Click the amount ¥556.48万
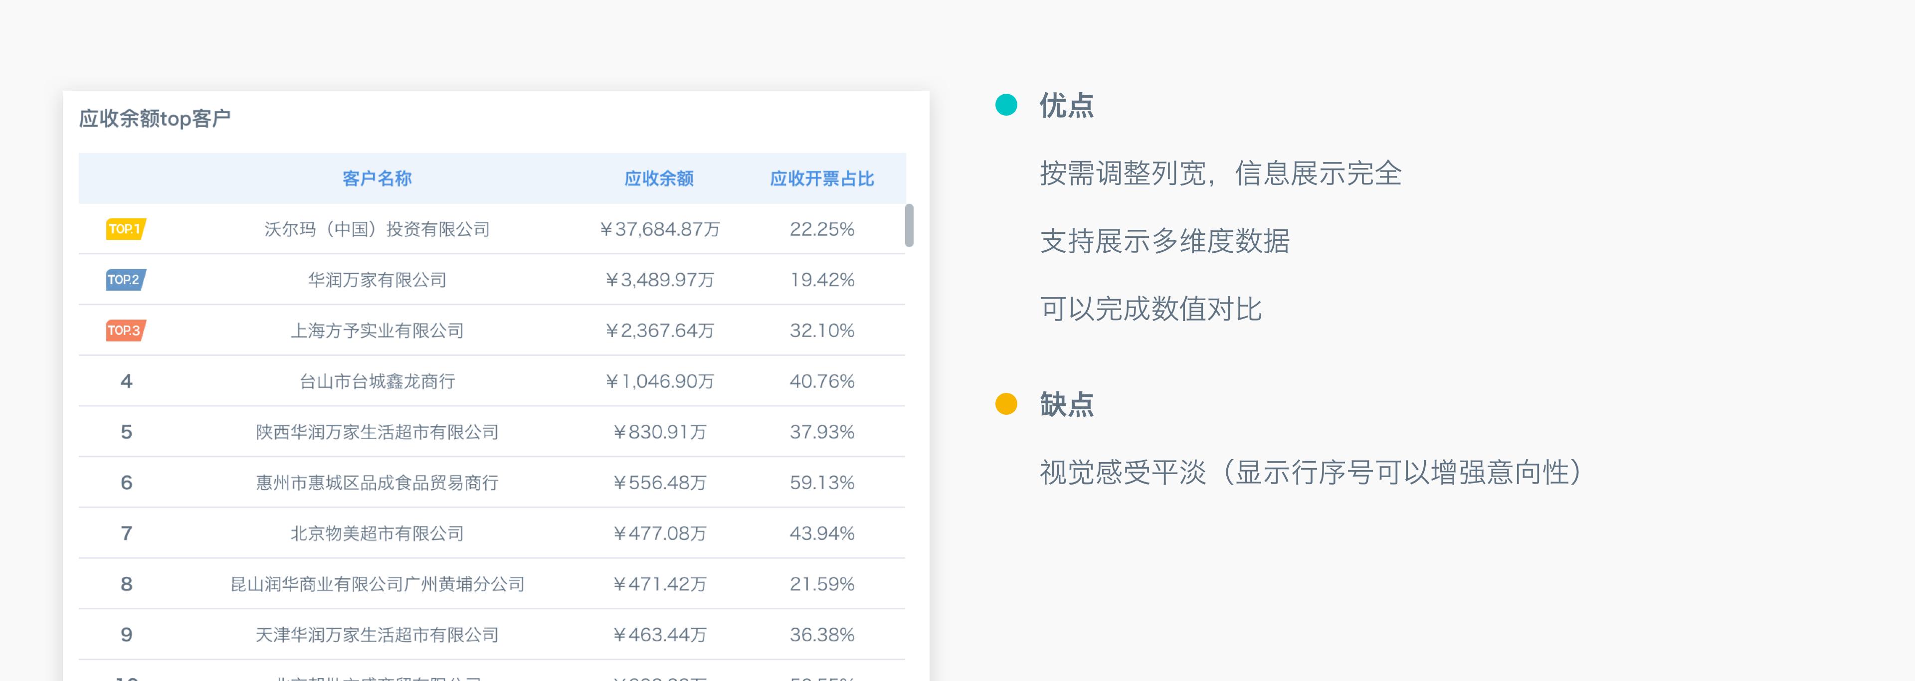 tap(659, 483)
